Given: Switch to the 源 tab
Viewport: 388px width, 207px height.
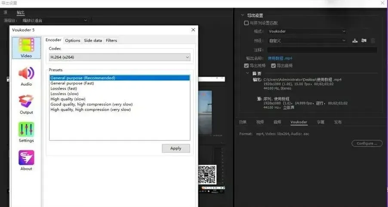Looking at the screenshot, I should [6, 12].
